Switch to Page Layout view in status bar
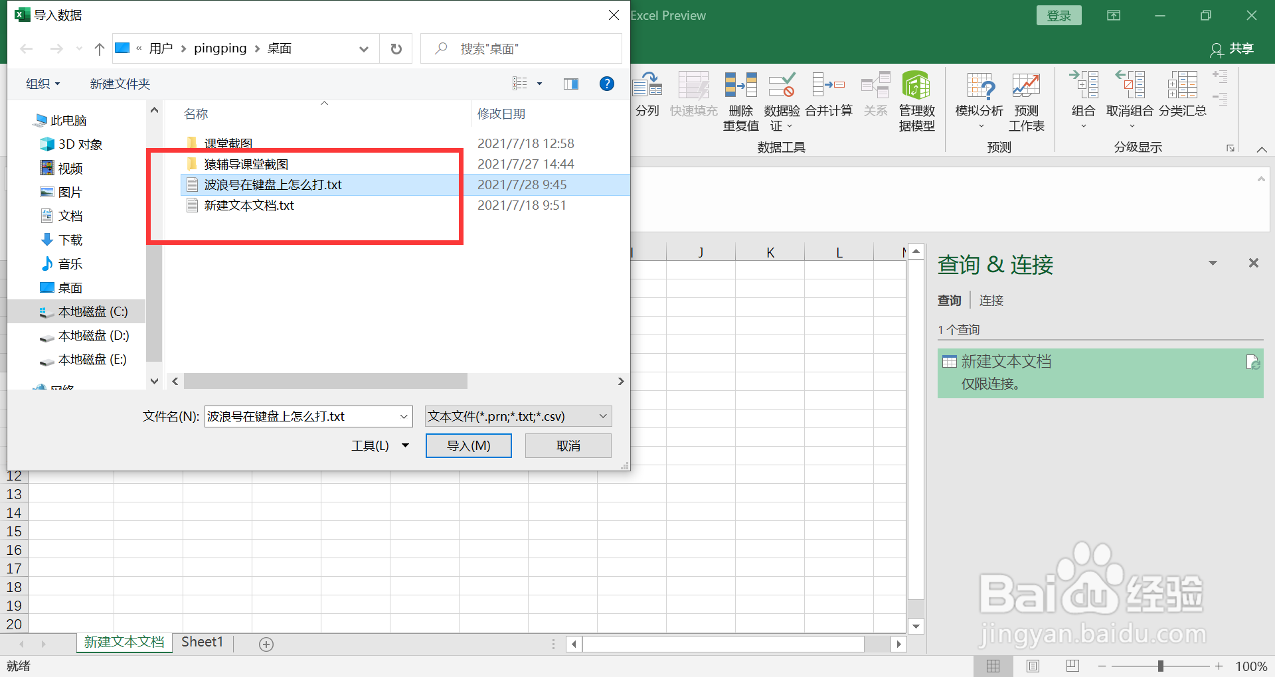 pos(1033,666)
